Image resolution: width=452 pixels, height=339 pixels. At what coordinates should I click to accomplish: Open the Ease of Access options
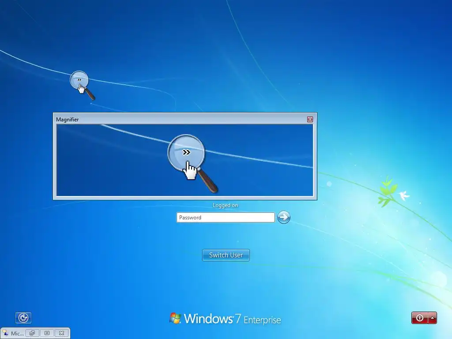coord(23,318)
